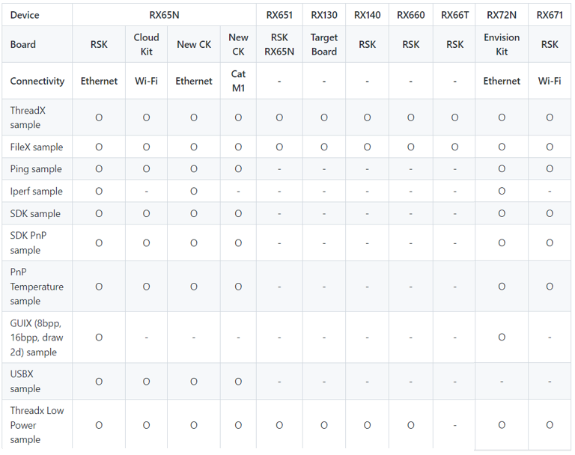The height and width of the screenshot is (455, 575).
Task: Click the GUIX sample row label
Action: [37, 338]
